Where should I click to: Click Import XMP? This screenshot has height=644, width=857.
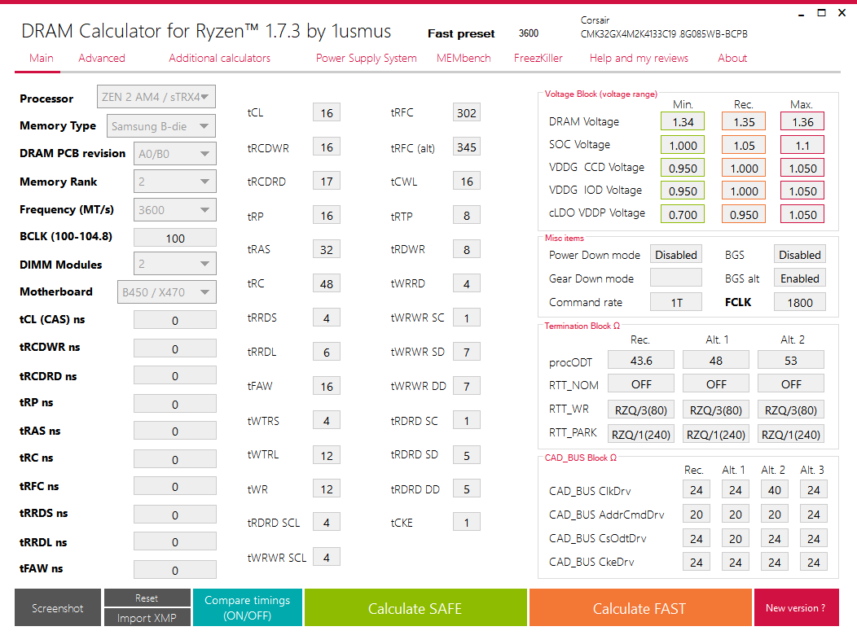coord(147,617)
